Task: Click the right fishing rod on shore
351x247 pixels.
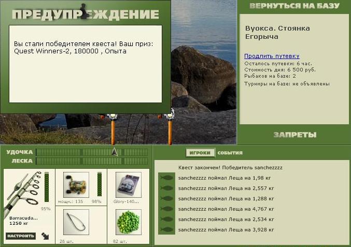Action: (170, 127)
